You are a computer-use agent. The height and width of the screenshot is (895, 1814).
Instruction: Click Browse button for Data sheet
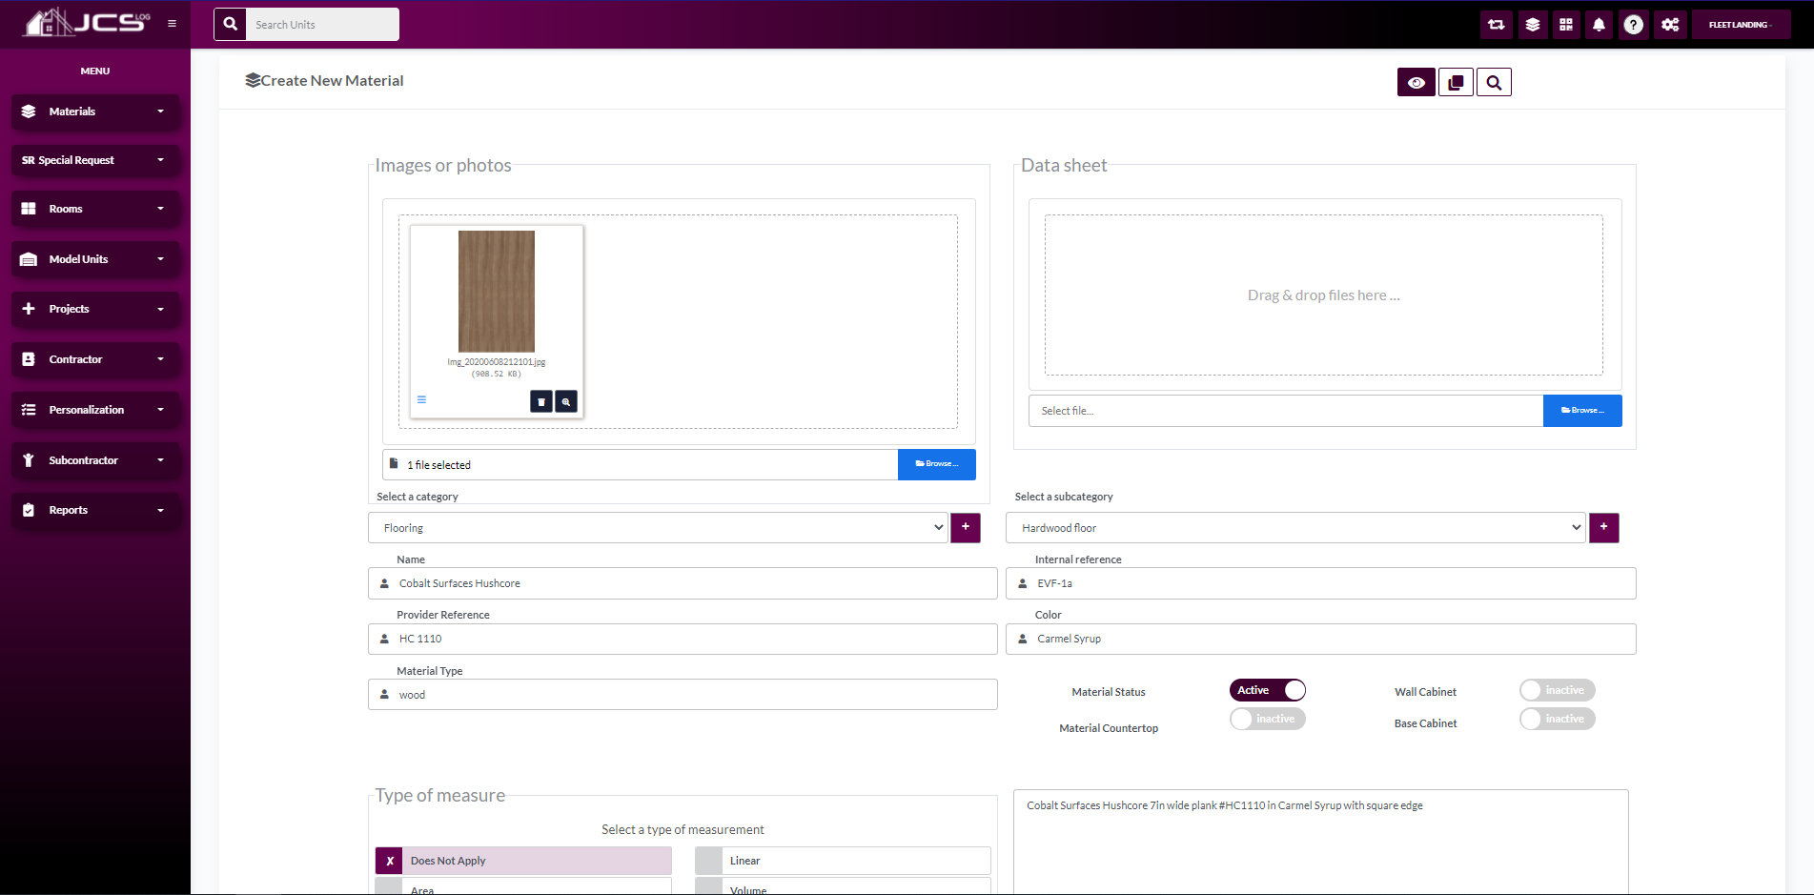point(1581,411)
